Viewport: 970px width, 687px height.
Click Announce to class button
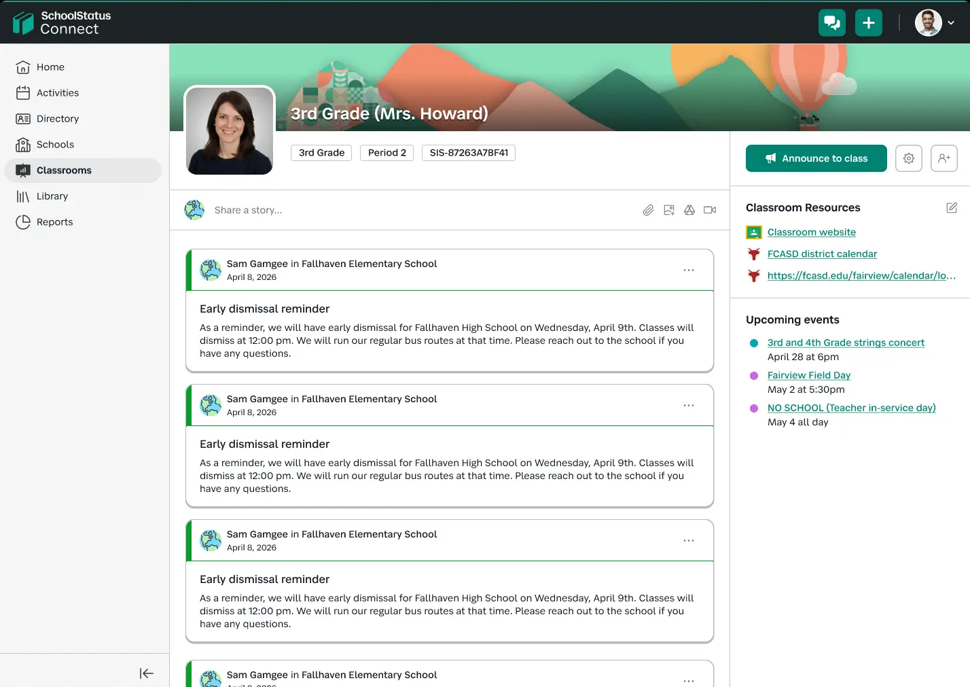pos(816,158)
